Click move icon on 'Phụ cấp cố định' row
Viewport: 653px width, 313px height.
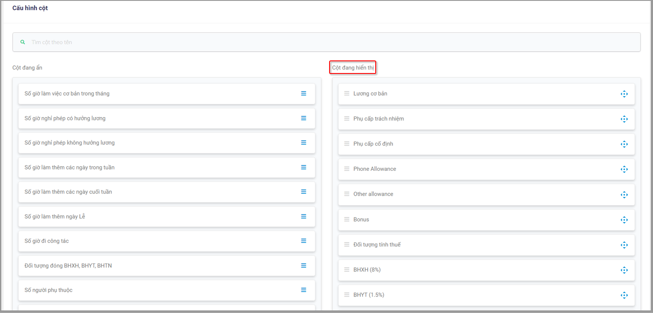(x=624, y=144)
